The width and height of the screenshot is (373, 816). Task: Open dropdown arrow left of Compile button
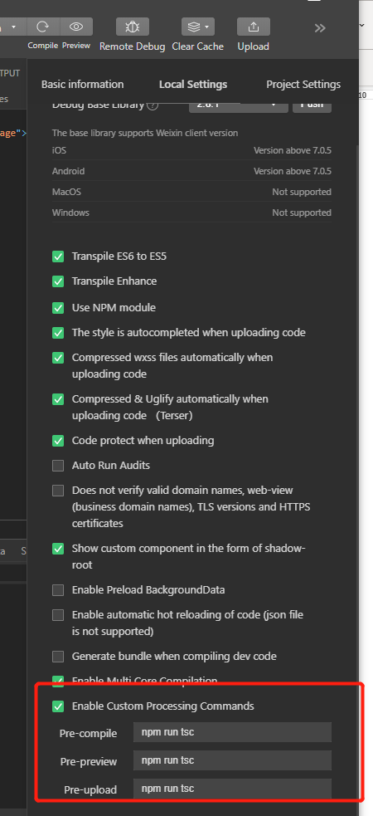pyautogui.click(x=13, y=27)
